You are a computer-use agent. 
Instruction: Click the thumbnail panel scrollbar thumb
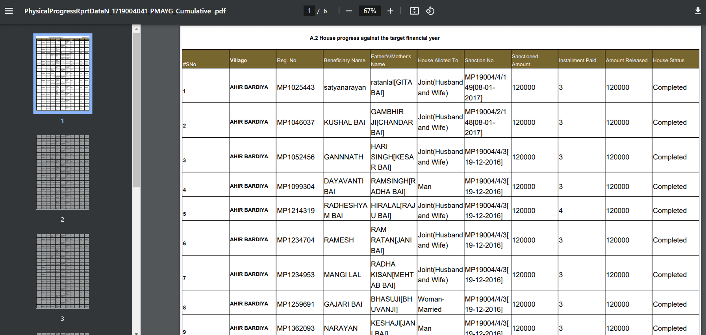pos(136,110)
